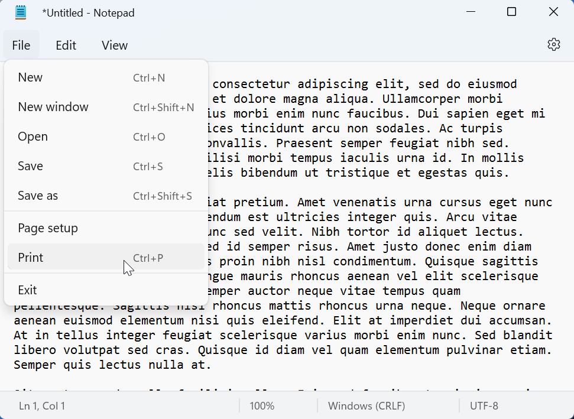
Task: Open the View menu
Action: point(115,46)
